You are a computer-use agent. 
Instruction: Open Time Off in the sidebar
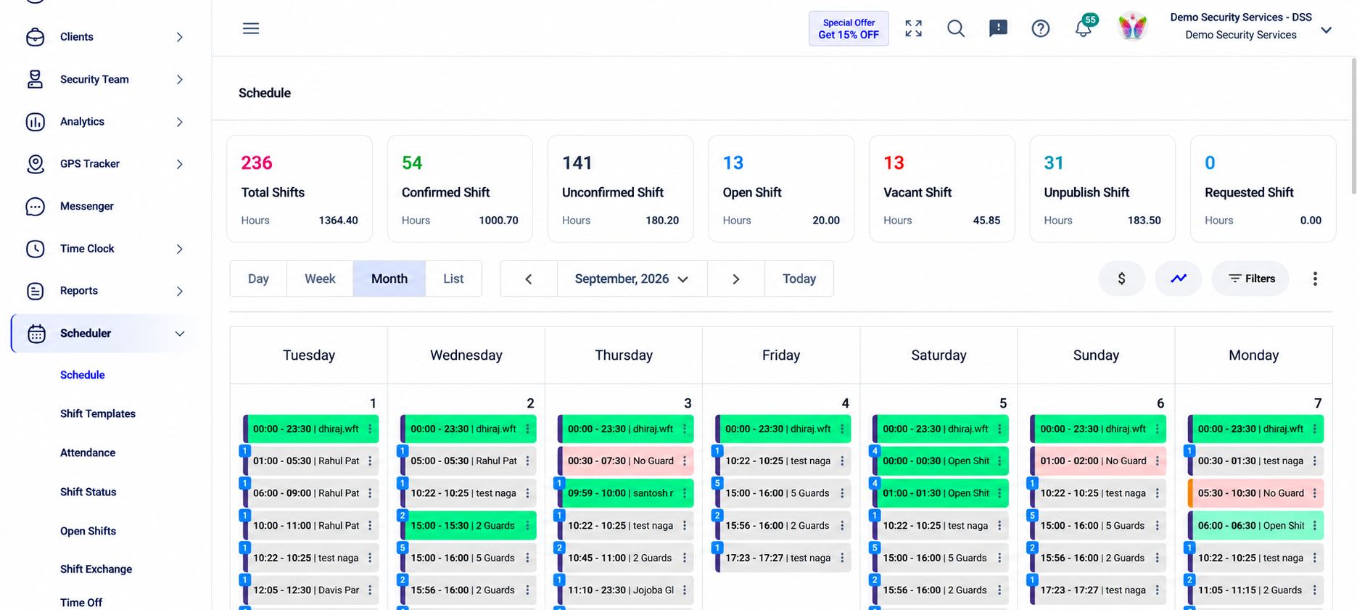[x=81, y=603]
